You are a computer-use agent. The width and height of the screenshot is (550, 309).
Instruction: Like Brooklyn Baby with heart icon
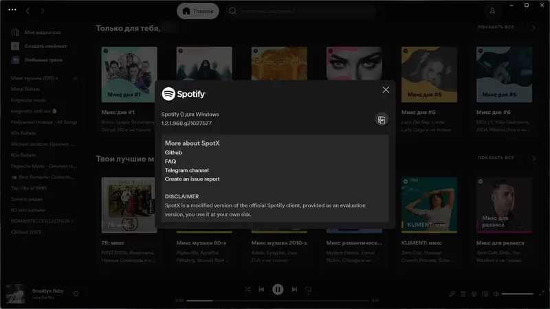click(x=76, y=294)
